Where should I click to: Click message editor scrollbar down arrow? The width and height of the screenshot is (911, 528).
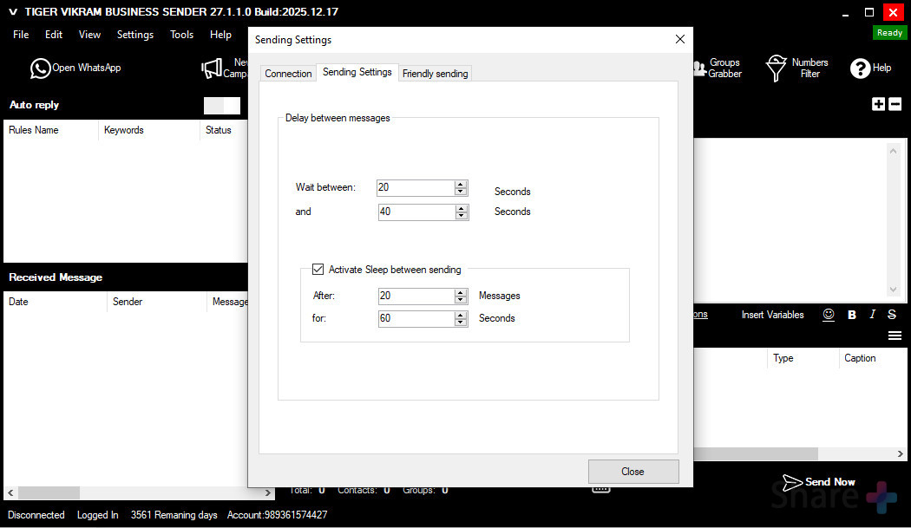pos(893,290)
